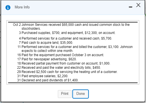Select the Paid employee salaries, $2,200 line
Viewport: 146px width, 103px height.
pos(43,76)
